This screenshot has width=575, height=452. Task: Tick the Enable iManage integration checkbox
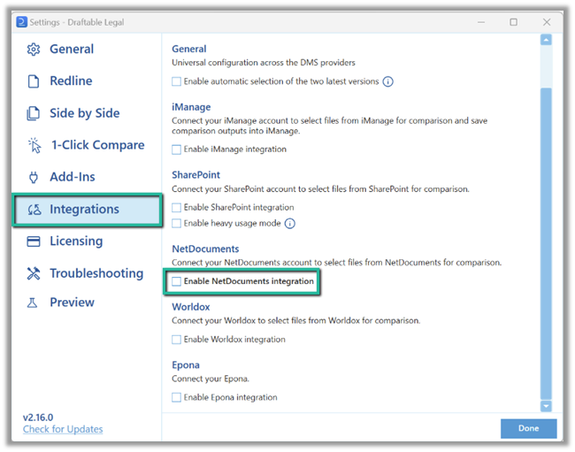click(x=176, y=149)
